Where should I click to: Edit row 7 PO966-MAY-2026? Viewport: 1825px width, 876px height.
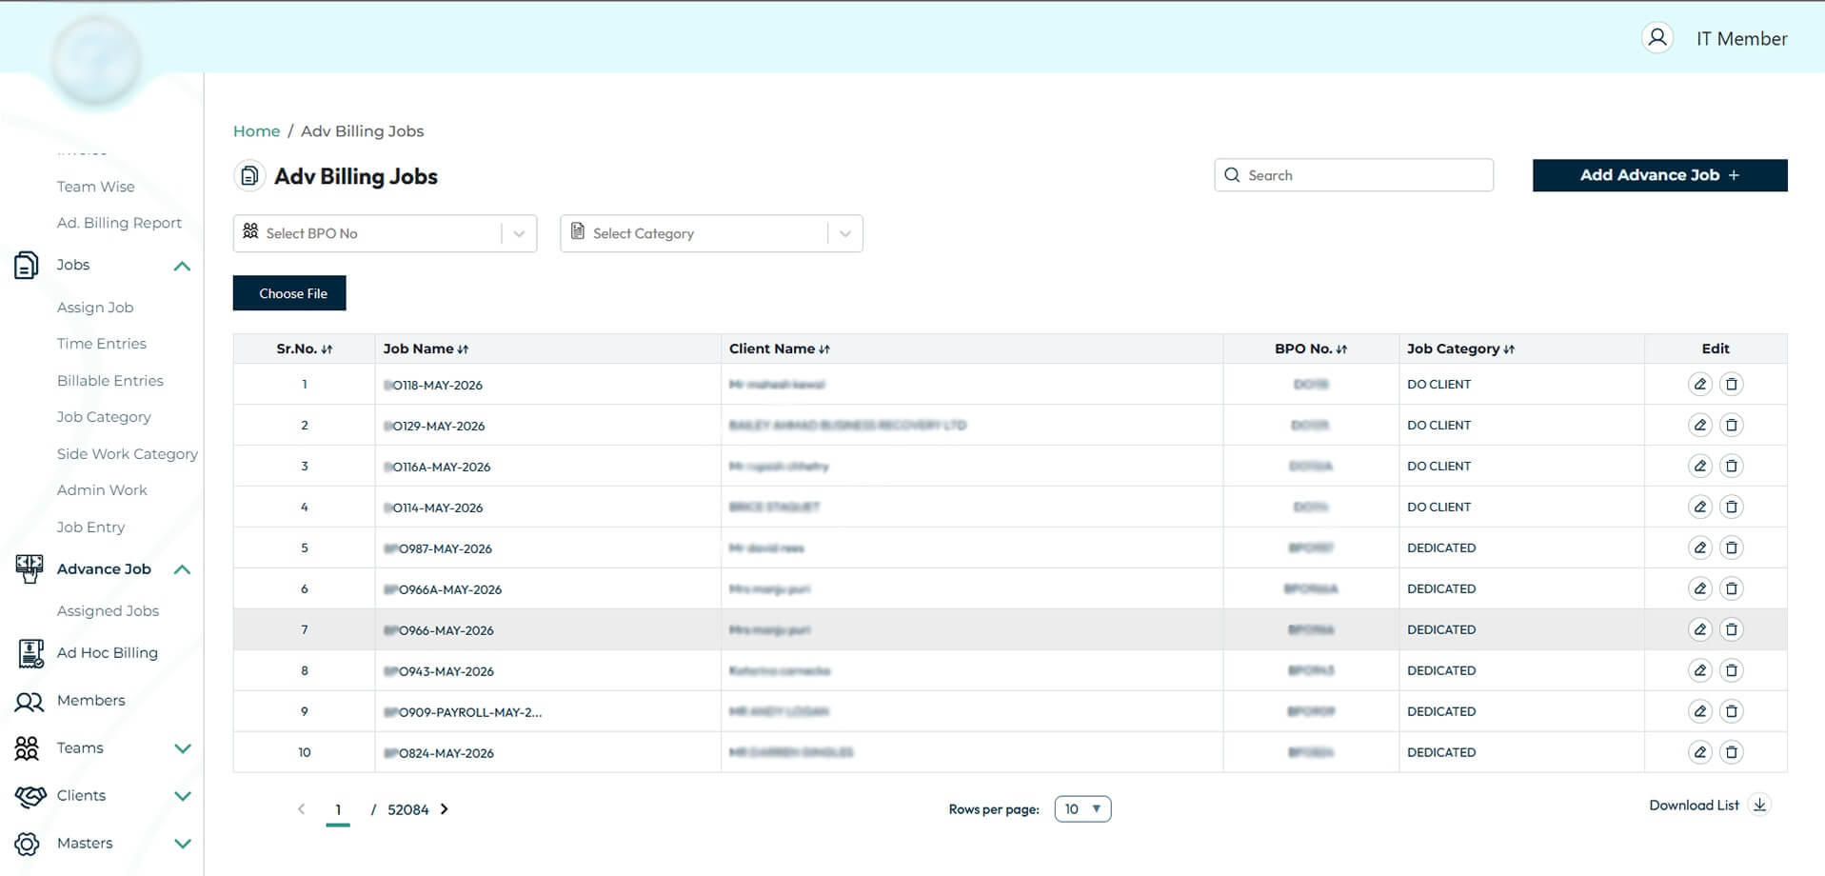1699,630
